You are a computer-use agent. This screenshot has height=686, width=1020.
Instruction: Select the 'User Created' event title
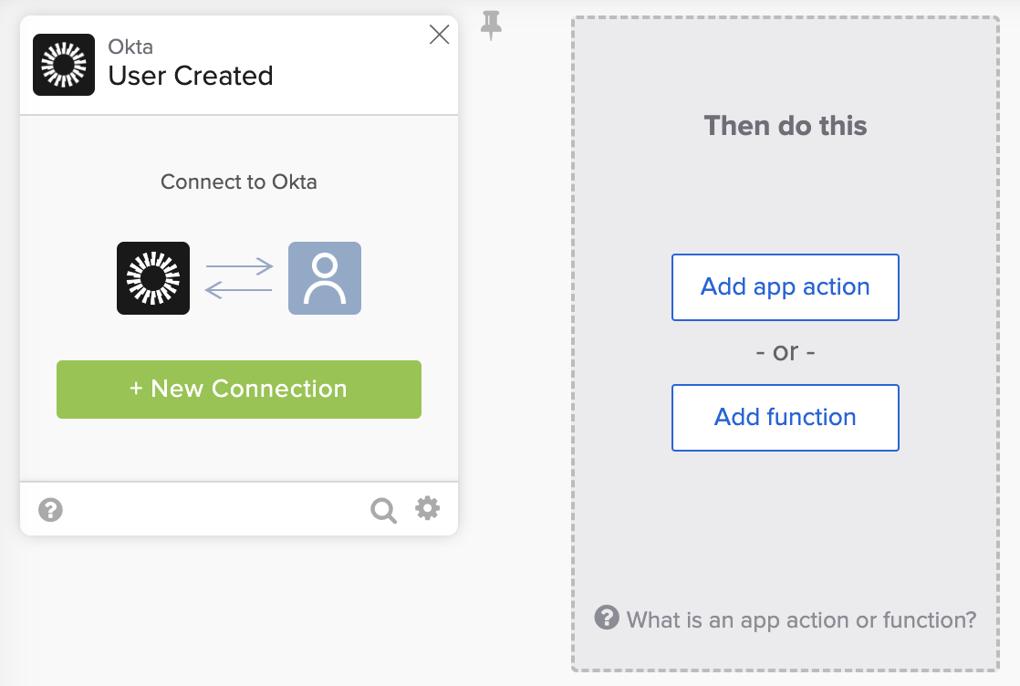191,76
